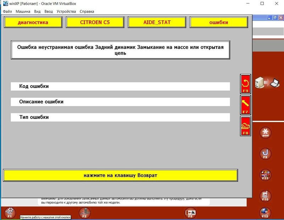
Task: Click the нажмите на клавишу Возврат bar
Action: (120, 175)
